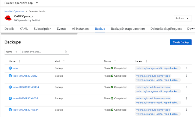Click storage-location label in todo row
The height and width of the screenshot is (117, 195).
coord(158,68)
